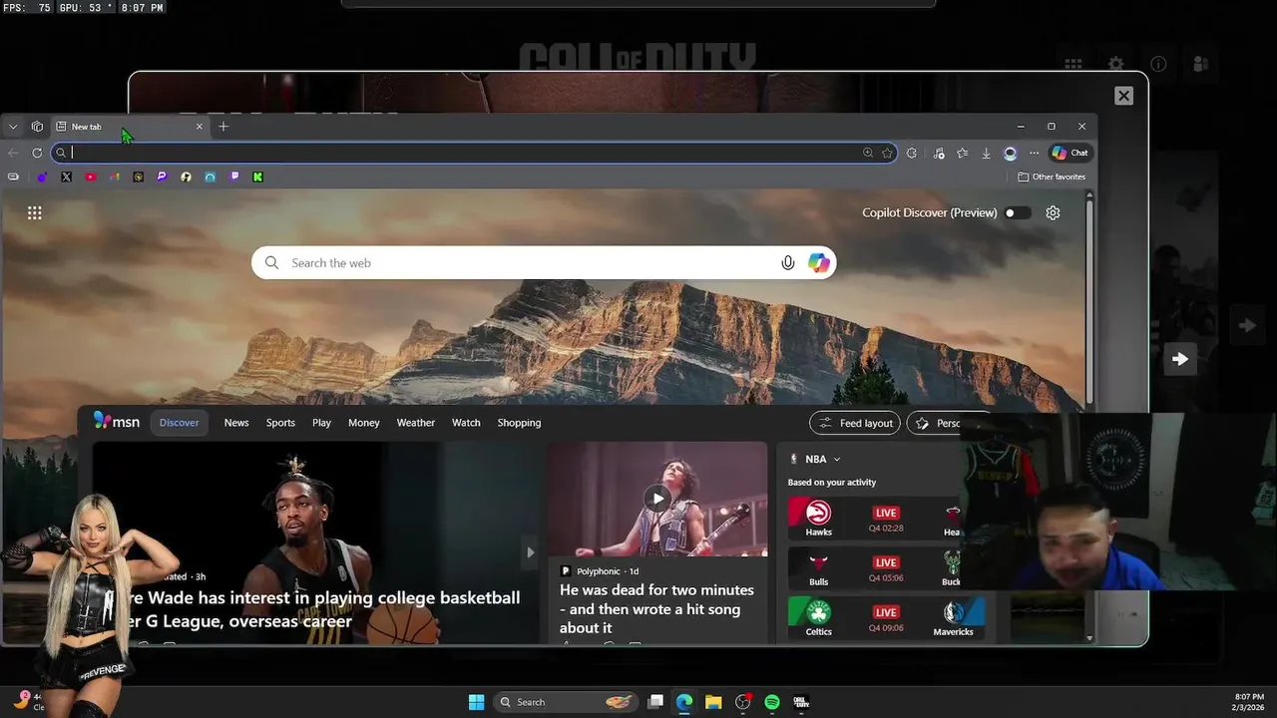Open the apps grid launcher on new tab
Screen dimensions: 1277x718
coord(35,212)
